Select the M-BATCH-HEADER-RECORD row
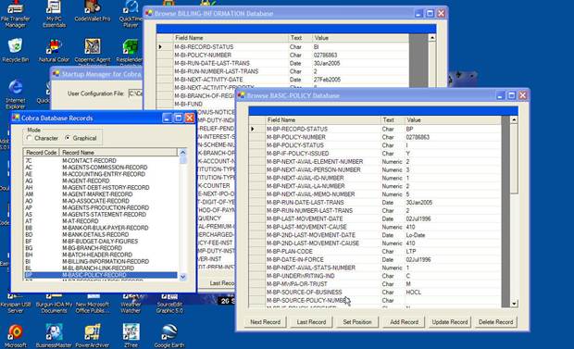Screen dimensions: 574x349 click(101, 255)
